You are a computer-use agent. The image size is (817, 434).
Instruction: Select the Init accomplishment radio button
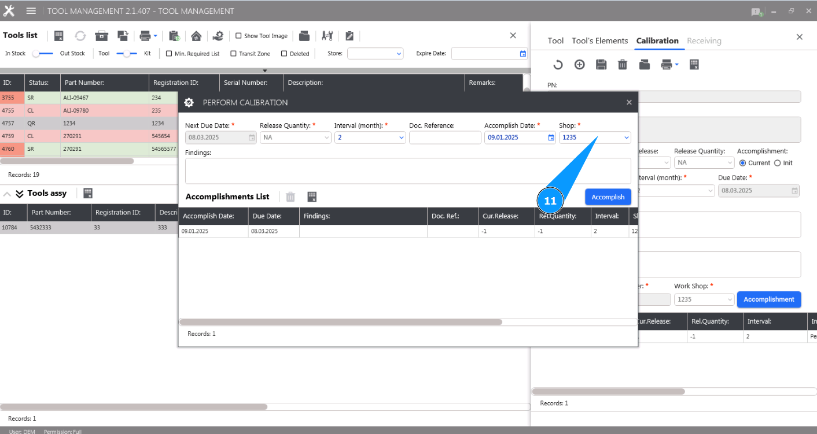777,163
